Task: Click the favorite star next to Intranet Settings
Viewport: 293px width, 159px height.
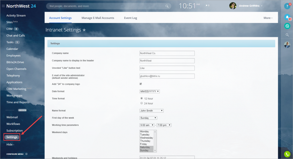Action: (x=84, y=30)
